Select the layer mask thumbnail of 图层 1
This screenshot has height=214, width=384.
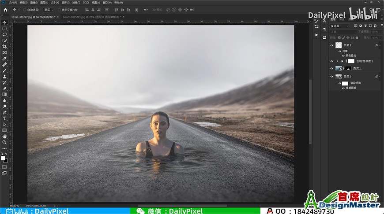[348, 68]
